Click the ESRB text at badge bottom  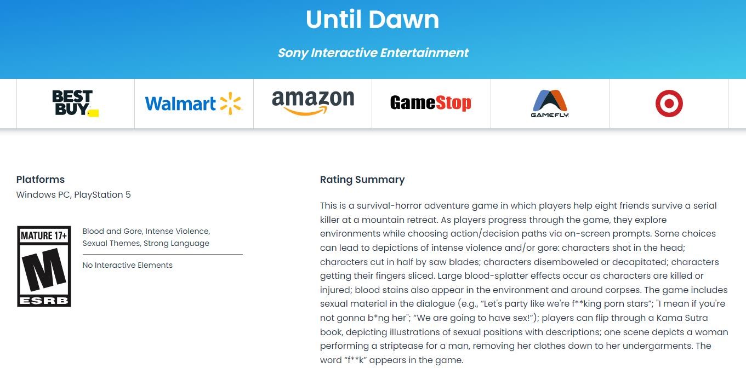click(44, 301)
